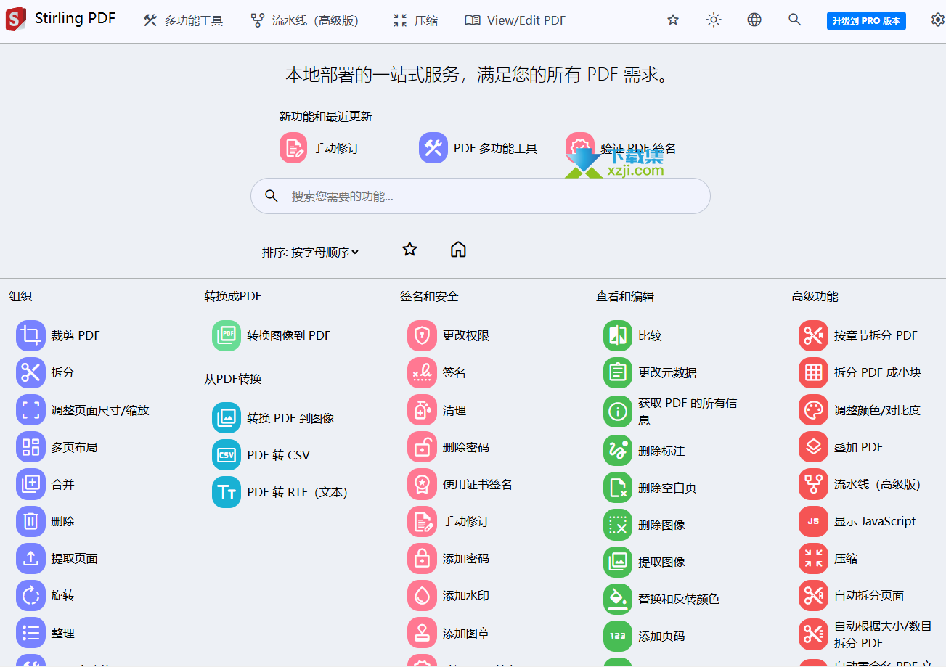946x667 pixels.
Task: Click the 删除图像 icon
Action: coord(618,525)
